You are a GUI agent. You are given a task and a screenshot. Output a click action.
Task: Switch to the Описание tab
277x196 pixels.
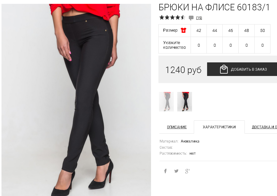click(x=177, y=127)
